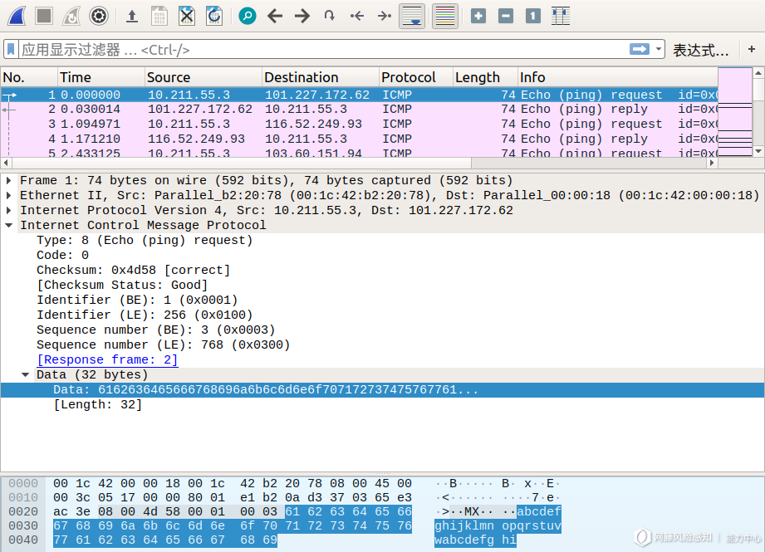
Task: Select packet 3 to 116.52.249.93
Action: click(x=359, y=124)
